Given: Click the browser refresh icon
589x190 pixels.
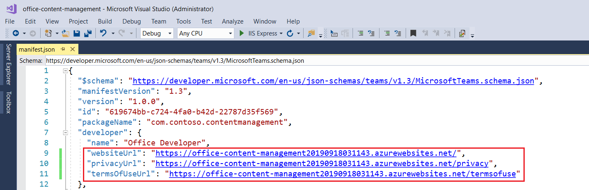Looking at the screenshot, I should pos(290,33).
